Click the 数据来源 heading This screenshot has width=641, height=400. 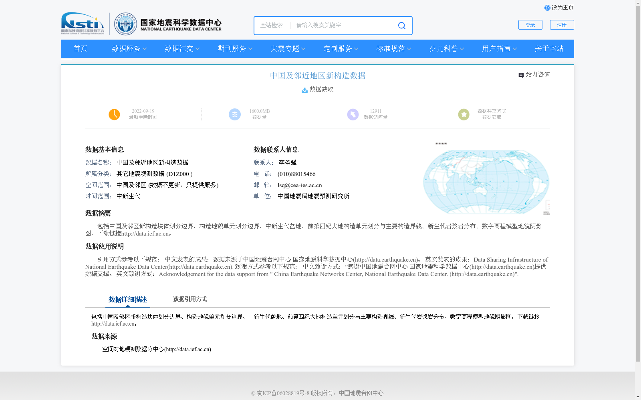[x=104, y=337]
